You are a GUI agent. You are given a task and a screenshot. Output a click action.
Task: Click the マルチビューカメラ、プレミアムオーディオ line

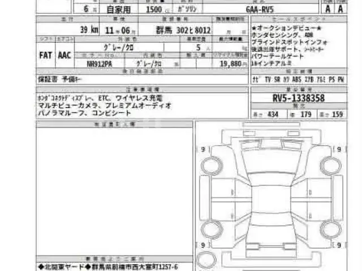105,106
